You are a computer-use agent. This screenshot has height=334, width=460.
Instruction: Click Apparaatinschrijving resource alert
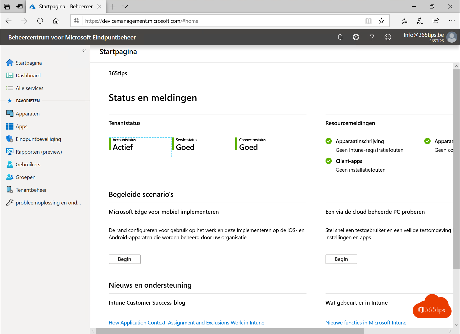[x=365, y=145]
